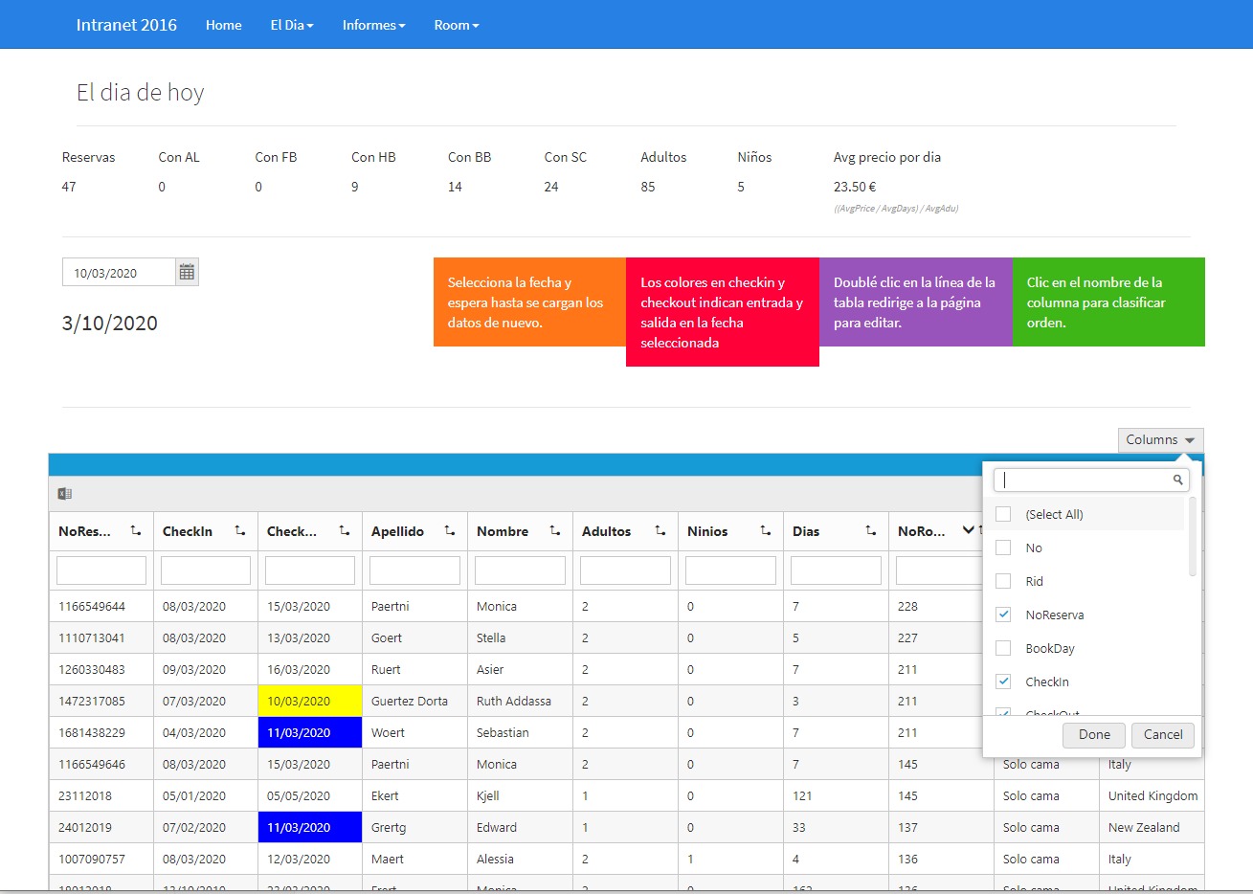Image resolution: width=1253 pixels, height=894 pixels.
Task: Open the El Dia menu
Action: [291, 25]
